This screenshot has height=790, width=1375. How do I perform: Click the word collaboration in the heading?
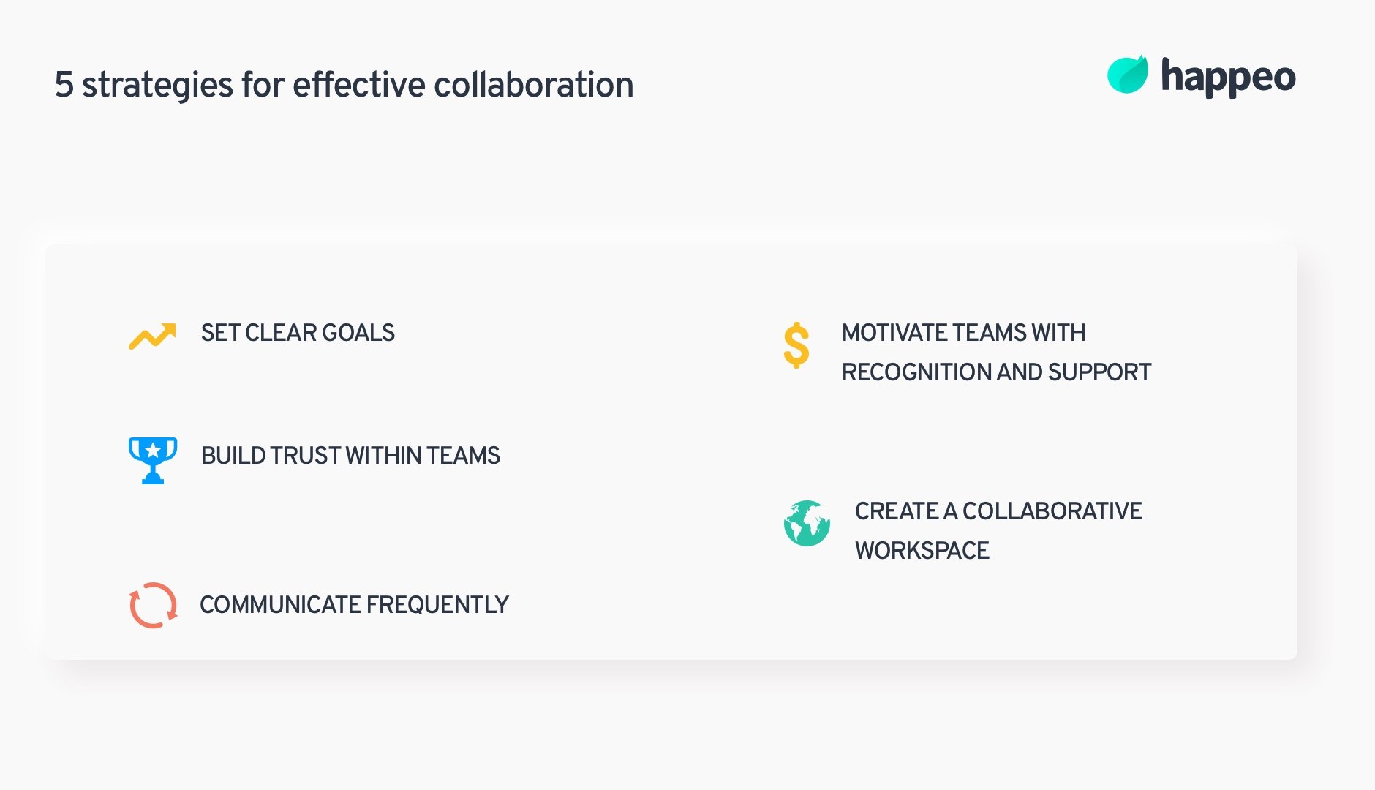point(533,85)
